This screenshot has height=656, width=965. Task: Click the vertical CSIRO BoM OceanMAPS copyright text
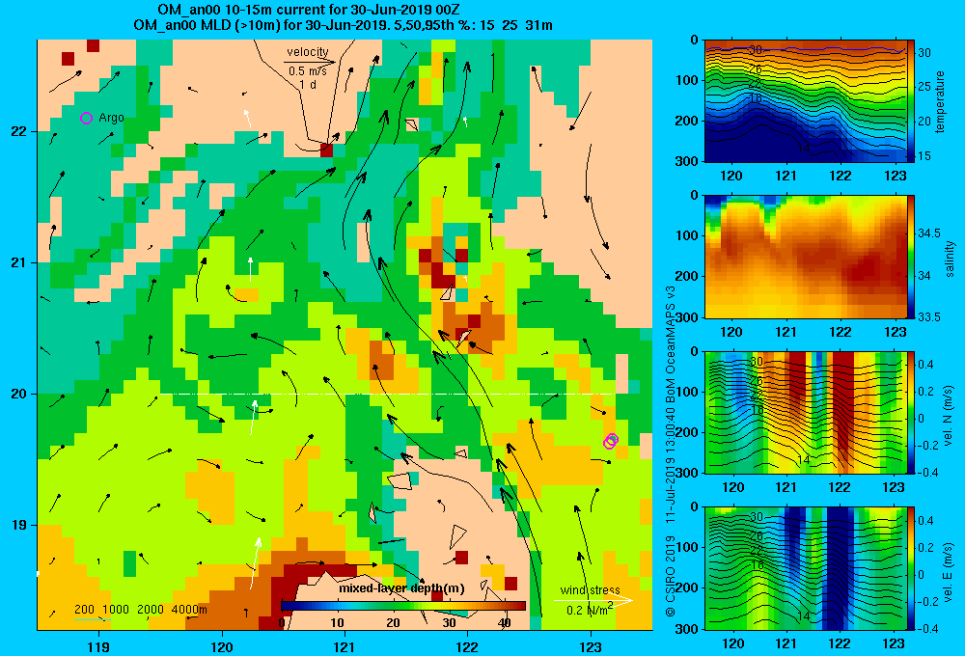click(x=671, y=451)
